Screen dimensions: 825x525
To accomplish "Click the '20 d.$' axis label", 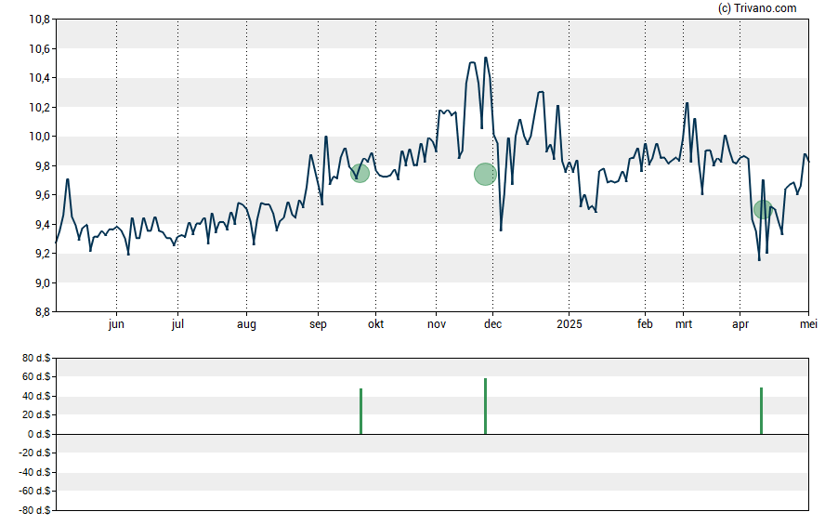I will 36,414.
